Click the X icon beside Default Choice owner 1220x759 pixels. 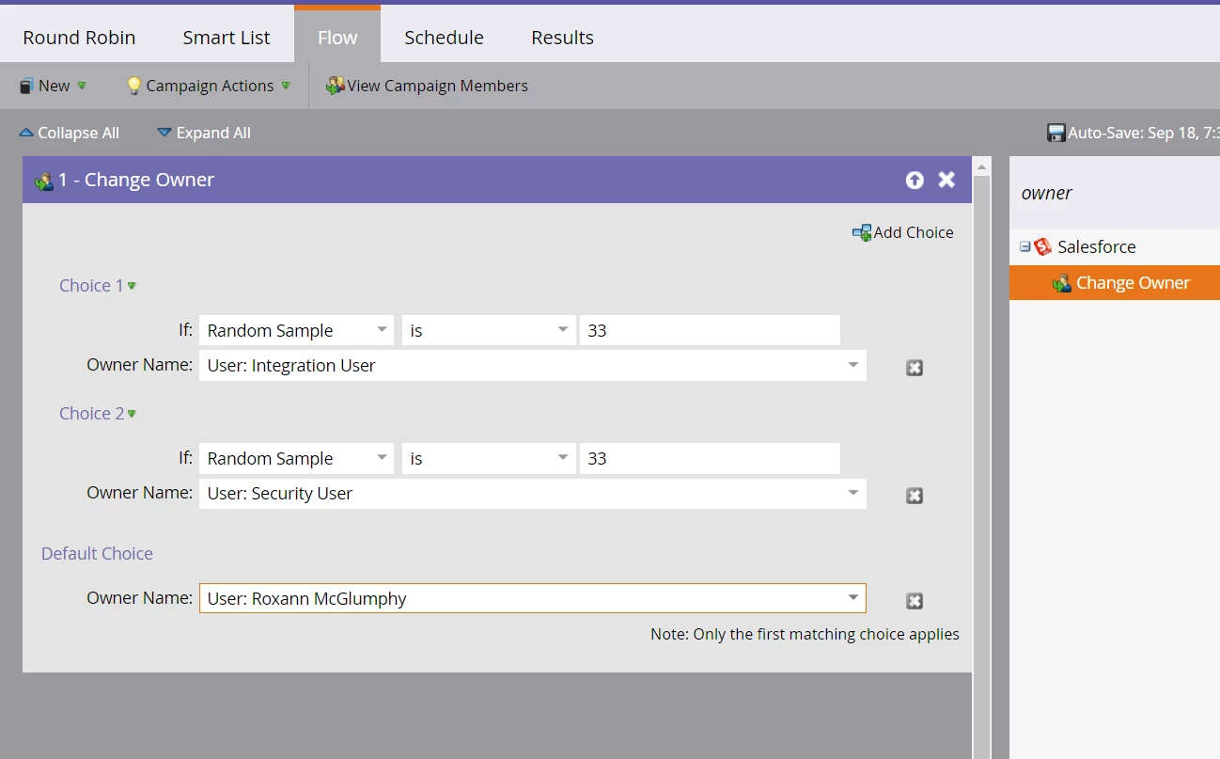915,601
